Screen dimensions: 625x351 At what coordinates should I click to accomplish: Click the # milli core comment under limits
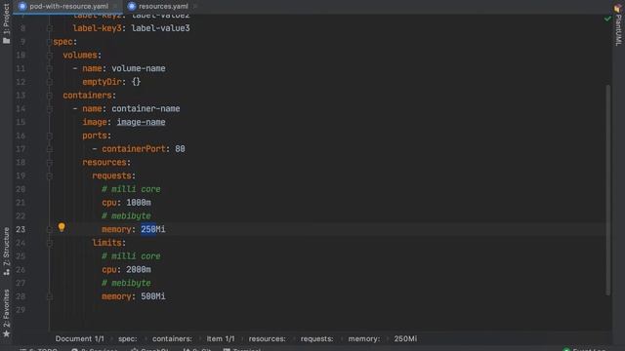point(131,256)
